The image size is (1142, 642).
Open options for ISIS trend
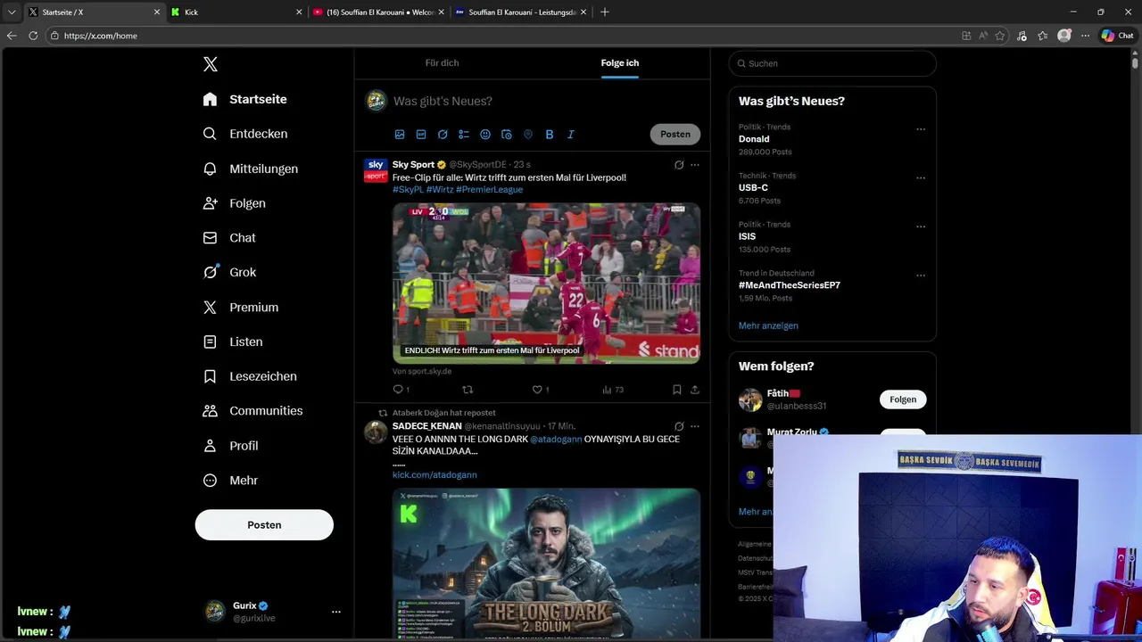(921, 226)
